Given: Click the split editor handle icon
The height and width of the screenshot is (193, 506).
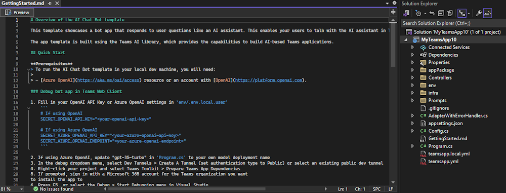Looking at the screenshot, I should click(393, 12).
